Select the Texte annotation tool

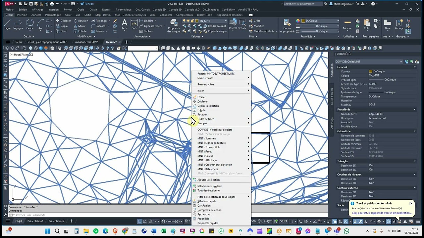pyautogui.click(x=125, y=24)
